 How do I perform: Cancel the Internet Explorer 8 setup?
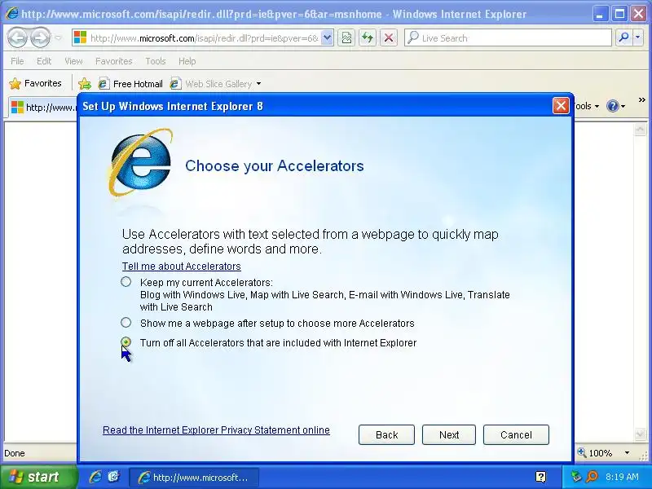[516, 435]
